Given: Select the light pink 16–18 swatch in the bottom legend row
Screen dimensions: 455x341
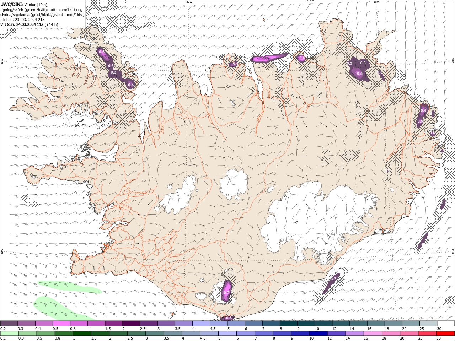Looking at the screenshot, I should [x=373, y=334].
